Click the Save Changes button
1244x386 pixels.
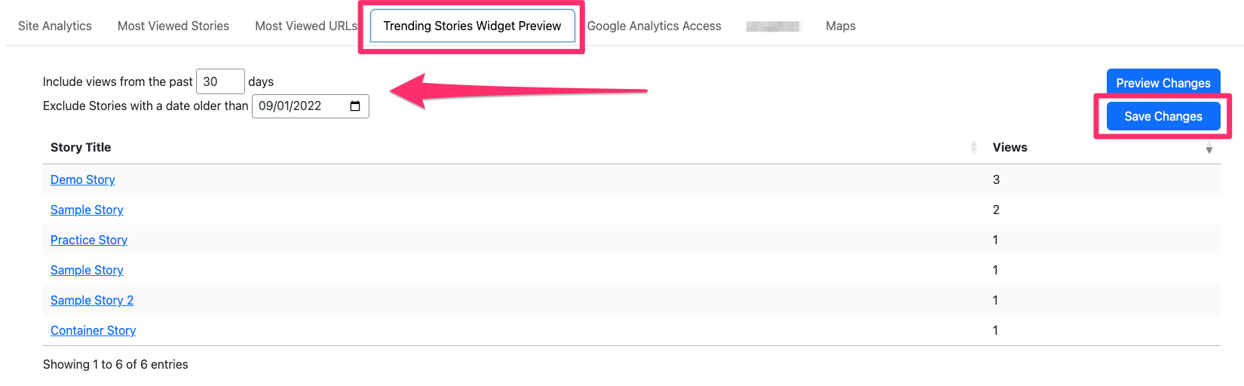tap(1163, 116)
